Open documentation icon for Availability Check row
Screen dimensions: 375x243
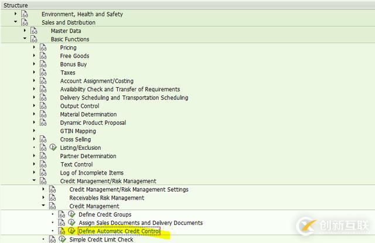43,90
